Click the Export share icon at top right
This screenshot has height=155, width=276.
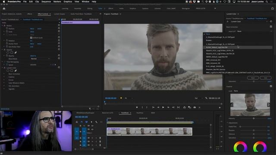(273, 9)
